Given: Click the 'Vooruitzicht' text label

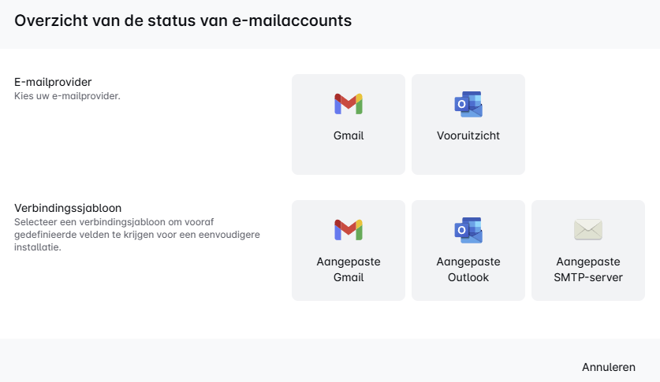Looking at the screenshot, I should click(x=468, y=135).
